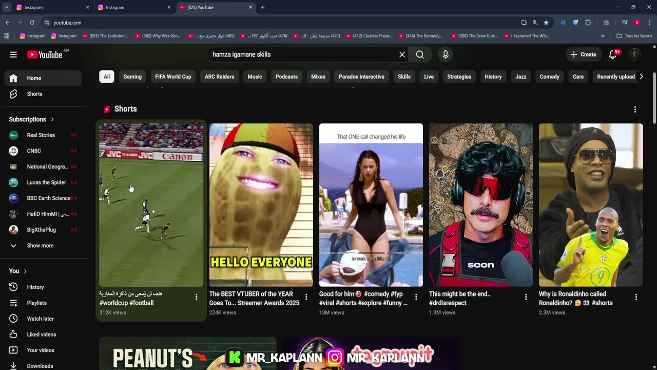Open Shorts shelf three-dot options
The width and height of the screenshot is (657, 370).
coord(635,109)
